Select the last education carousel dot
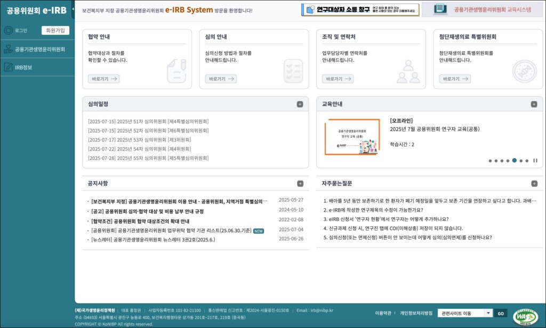Viewport: 546px width, 328px height. [527, 161]
